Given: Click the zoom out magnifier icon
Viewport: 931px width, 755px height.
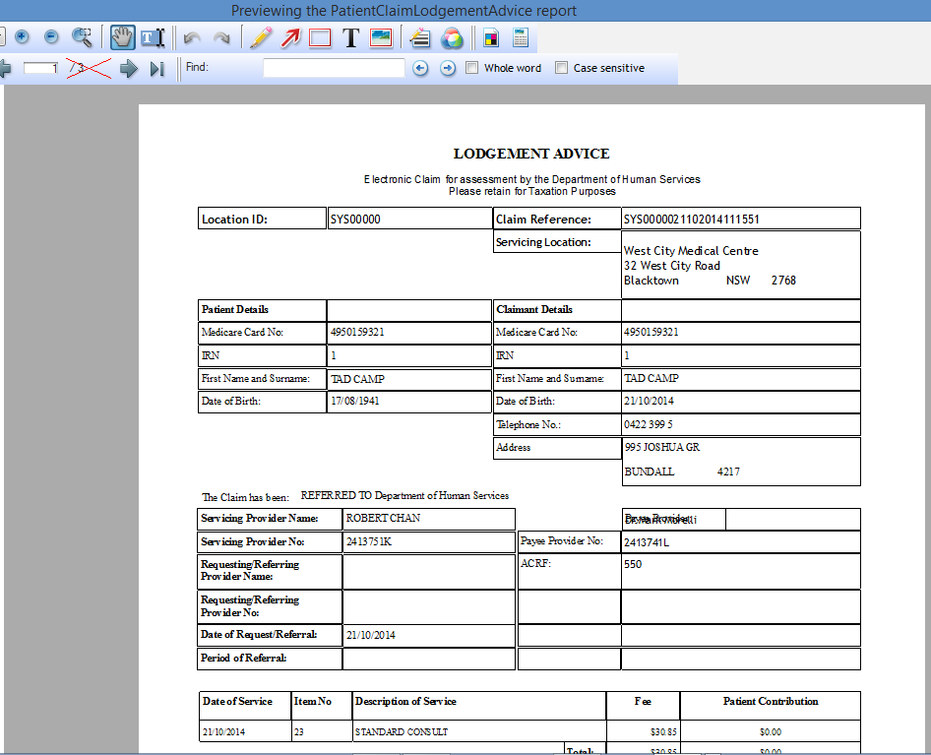Looking at the screenshot, I should coord(51,37).
